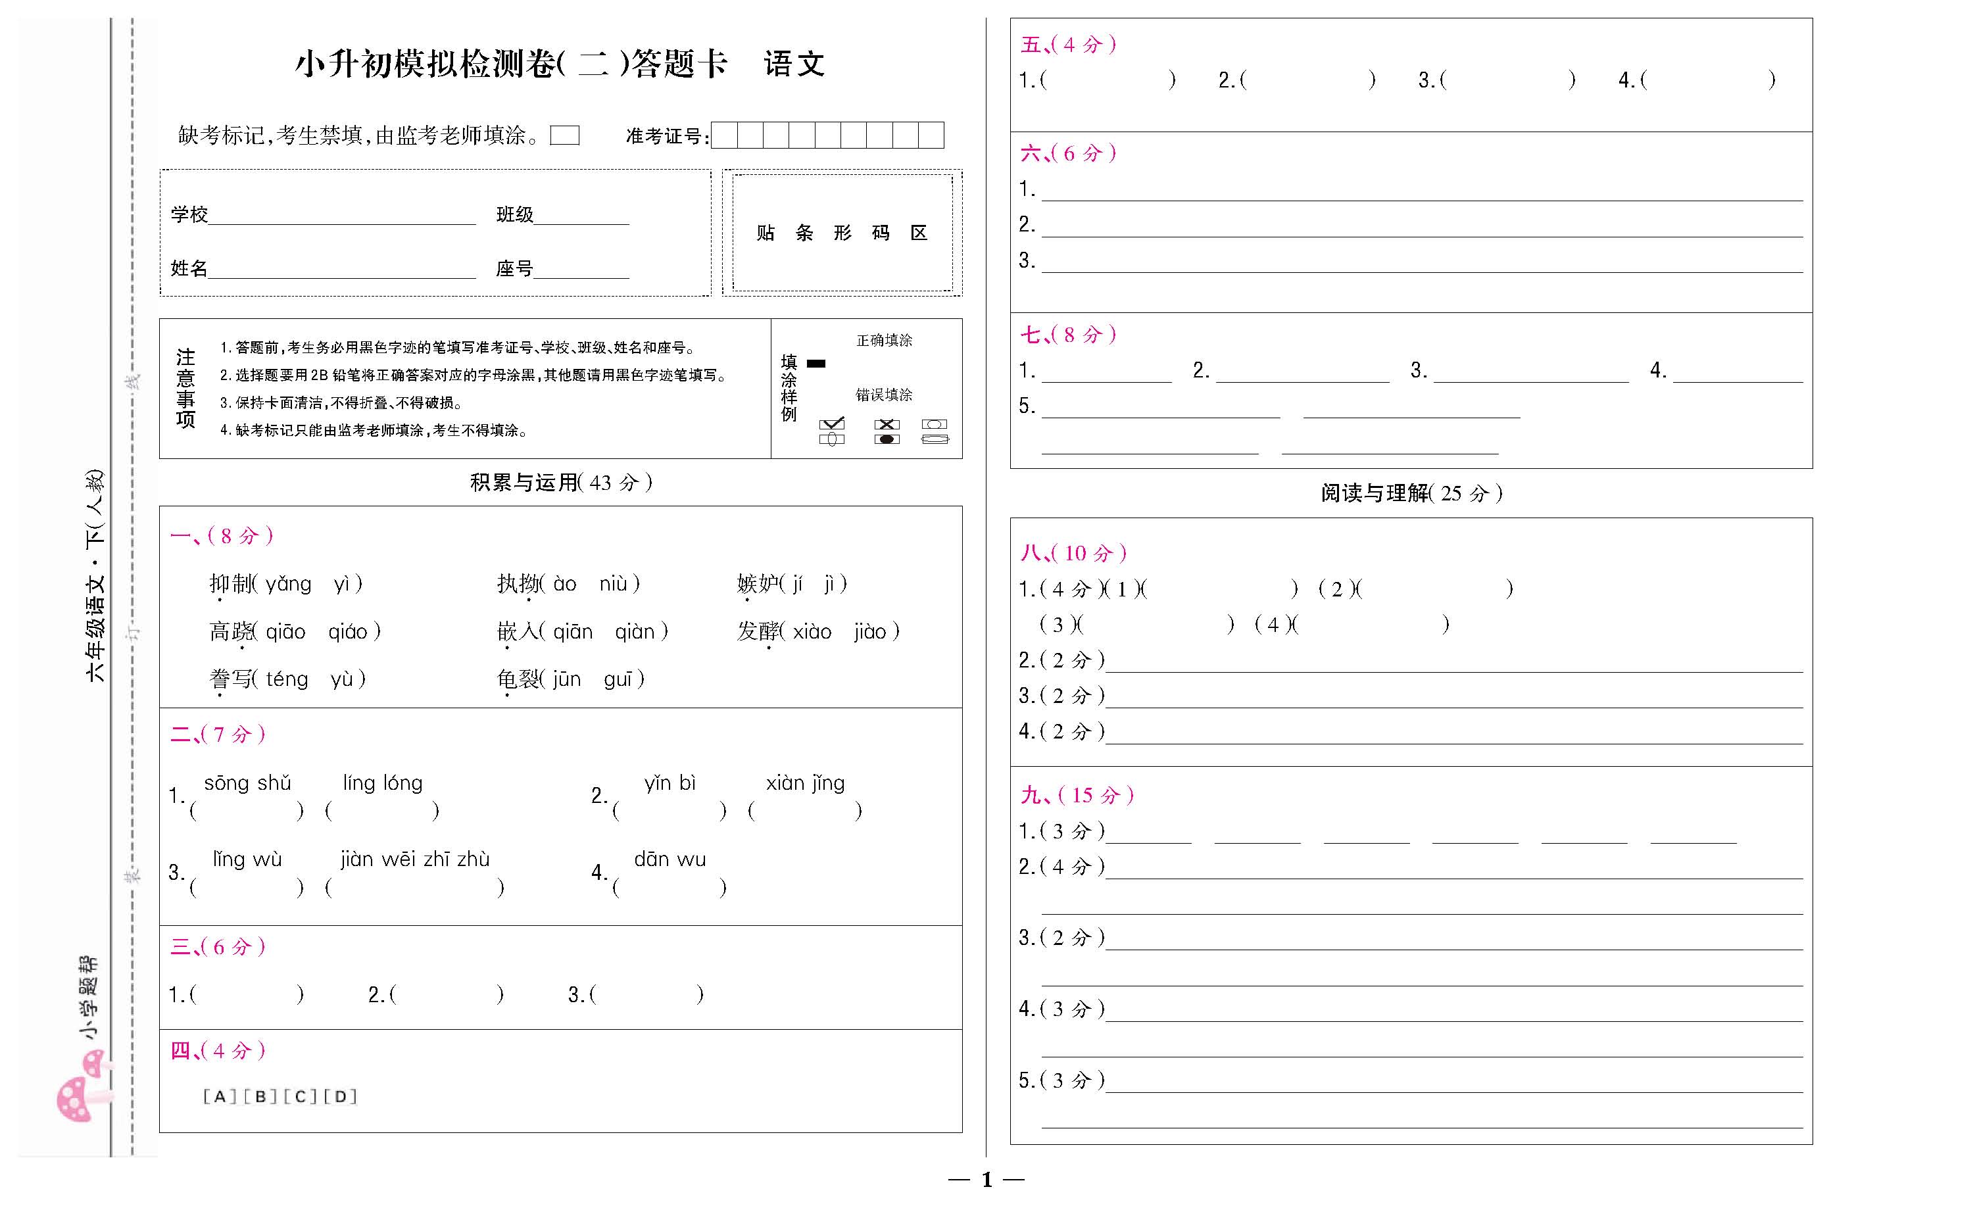Click the 积累与运用(43分) heading
This screenshot has height=1208, width=1973.
click(561, 483)
